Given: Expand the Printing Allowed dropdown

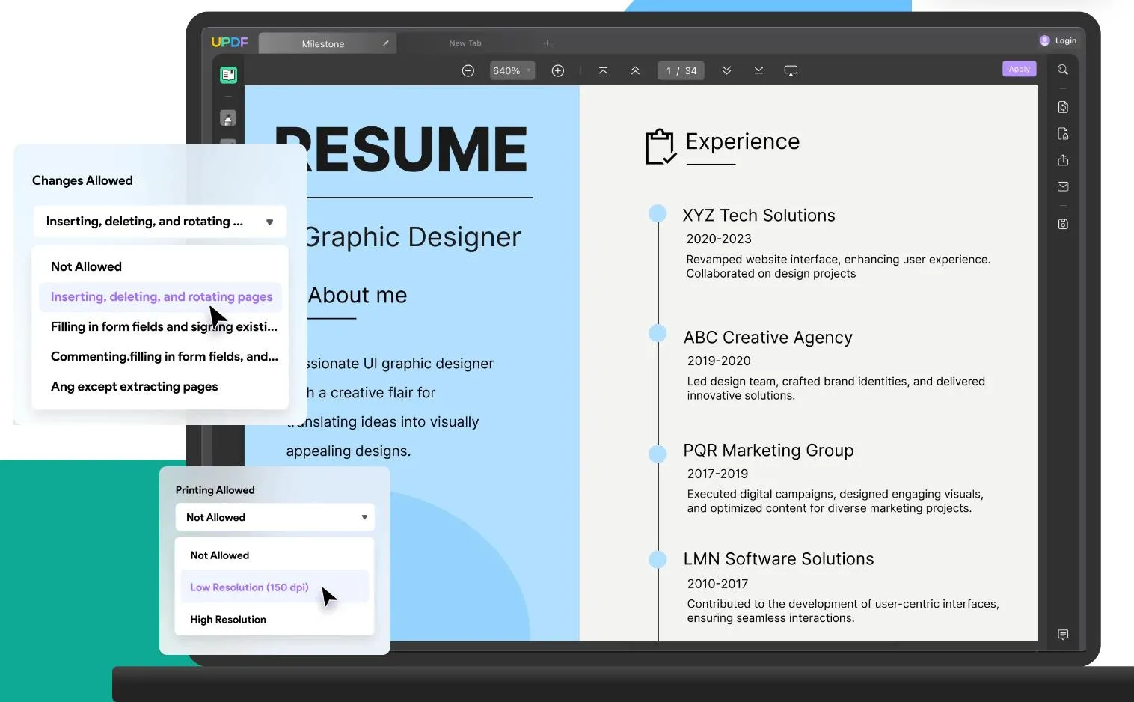Looking at the screenshot, I should click(x=275, y=517).
